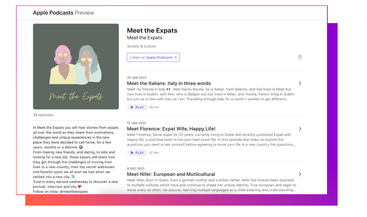Expand chevron for Meet Nifer episode
Screen dimensions: 367x217
[300, 174]
